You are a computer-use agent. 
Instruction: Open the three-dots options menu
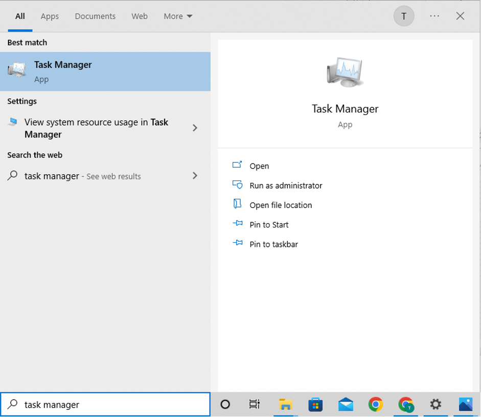pyautogui.click(x=434, y=16)
